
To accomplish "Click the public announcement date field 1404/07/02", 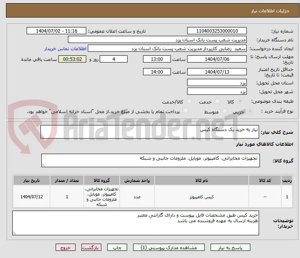I will coord(56,31).
